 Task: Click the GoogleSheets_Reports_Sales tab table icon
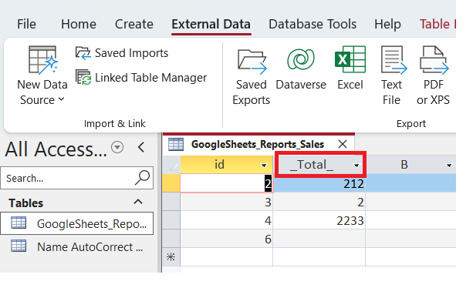coord(176,144)
